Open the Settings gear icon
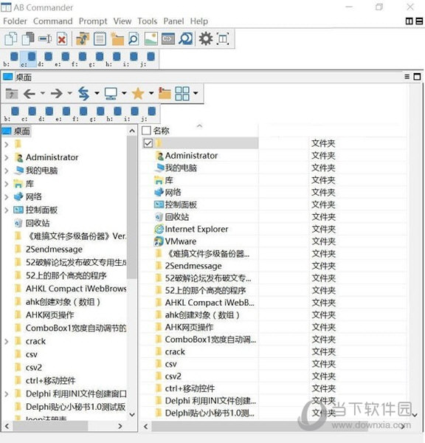425x443 pixels. pos(206,38)
